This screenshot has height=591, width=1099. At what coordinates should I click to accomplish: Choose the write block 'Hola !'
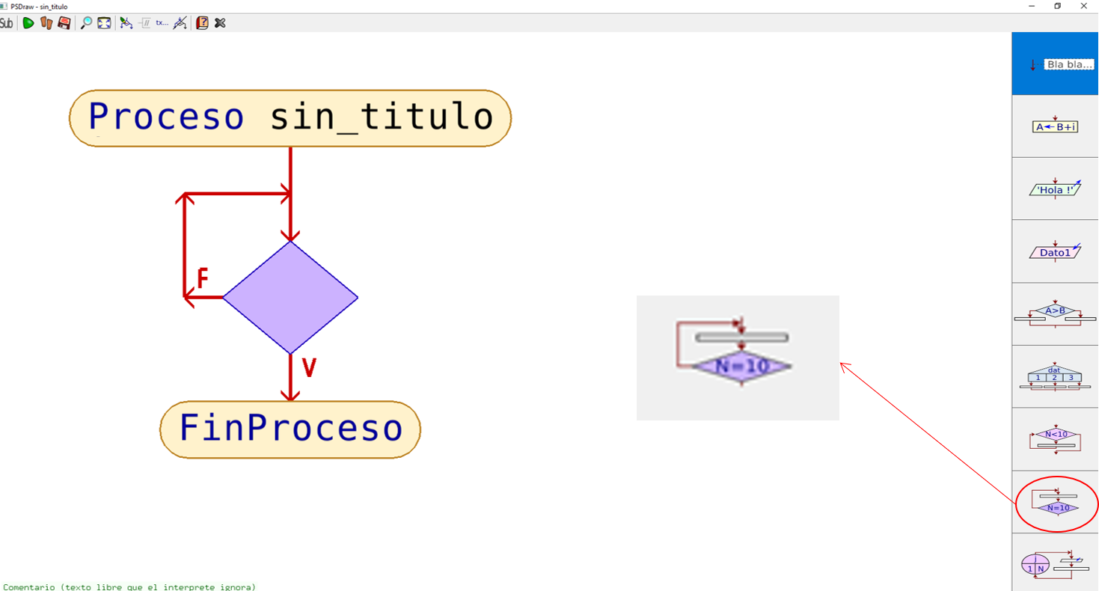1055,189
